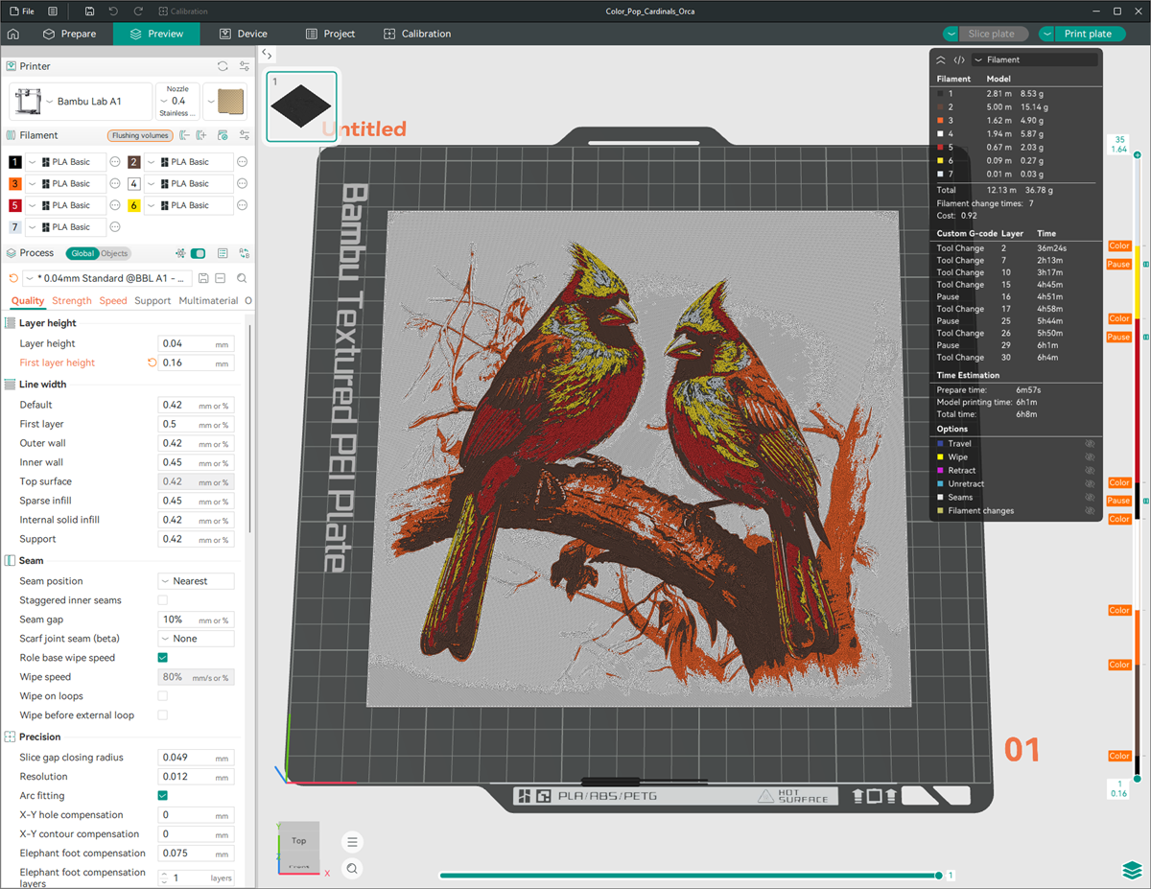This screenshot has height=889, width=1151.
Task: Switch to the Prepare tab
Action: 69,34
